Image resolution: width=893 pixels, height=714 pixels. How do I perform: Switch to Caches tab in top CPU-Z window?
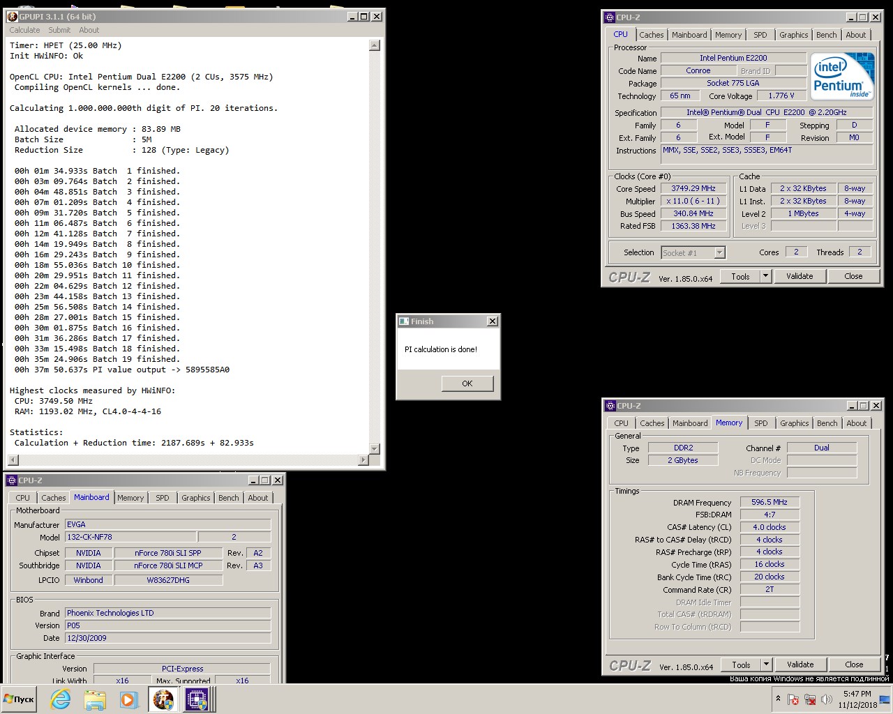coord(651,35)
